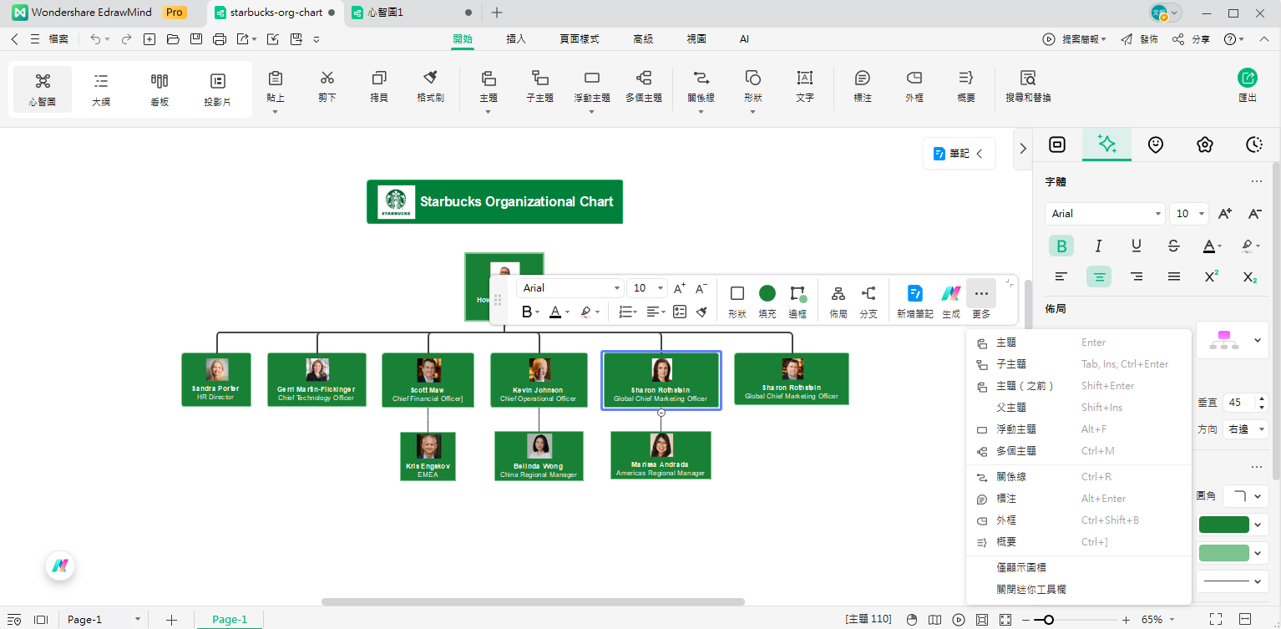Toggle Underline in the right font panel

point(1136,246)
